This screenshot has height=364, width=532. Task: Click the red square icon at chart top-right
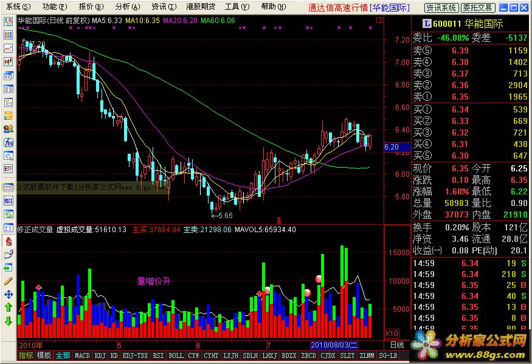tap(379, 20)
